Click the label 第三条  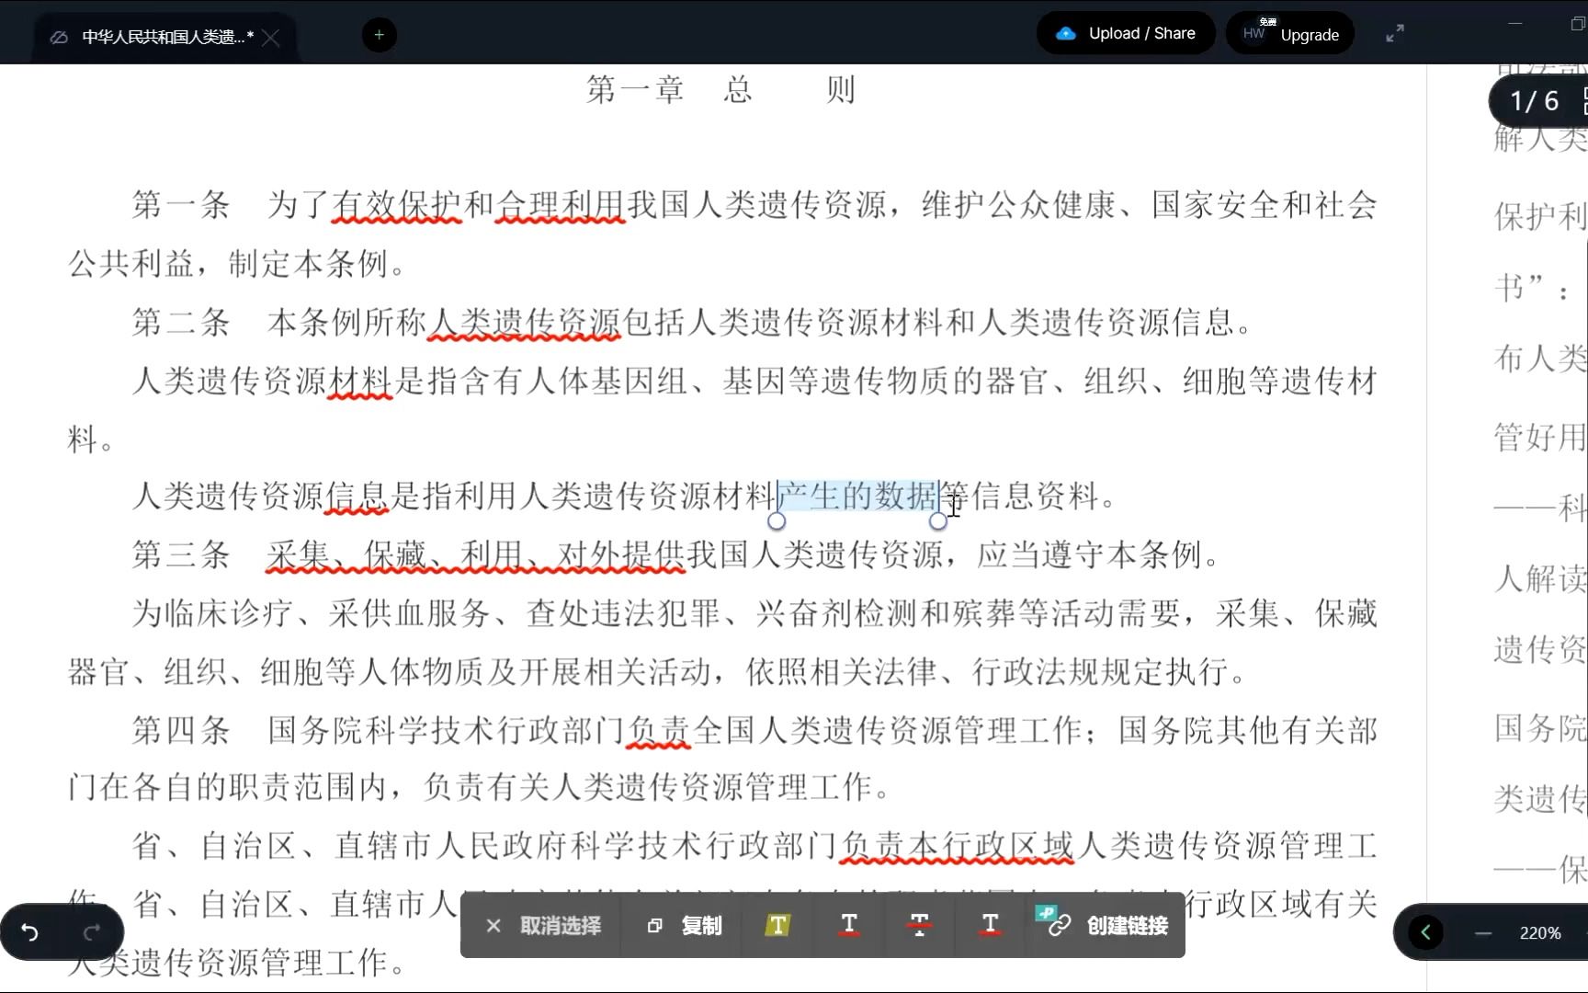[x=181, y=554]
